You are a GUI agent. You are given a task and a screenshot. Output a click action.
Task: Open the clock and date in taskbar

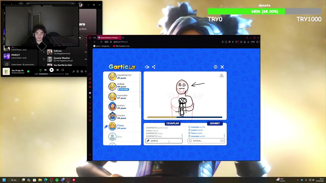pos(320,180)
